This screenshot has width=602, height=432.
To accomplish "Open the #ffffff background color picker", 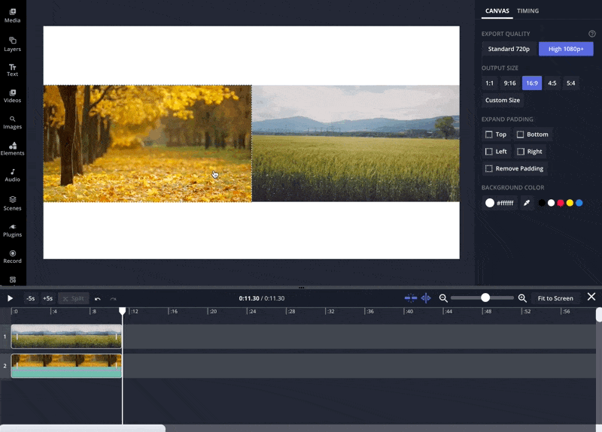I will click(x=500, y=203).
